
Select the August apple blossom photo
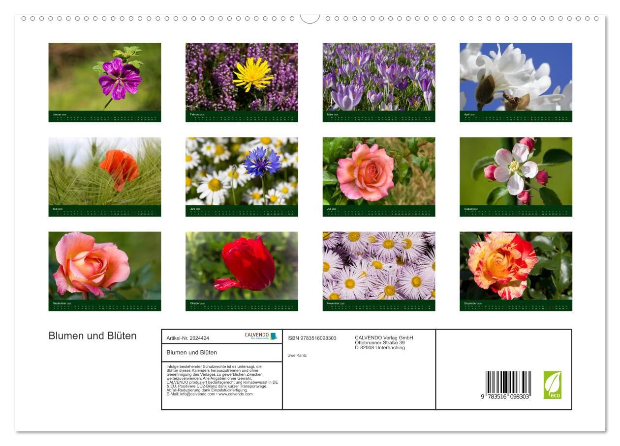(516, 171)
